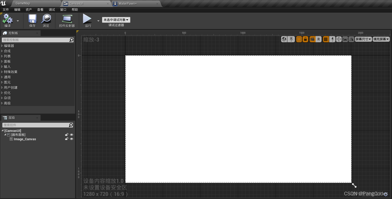Toggle the lock icon in designer toolbar
The height and width of the screenshot is (199, 392).
coord(305,39)
